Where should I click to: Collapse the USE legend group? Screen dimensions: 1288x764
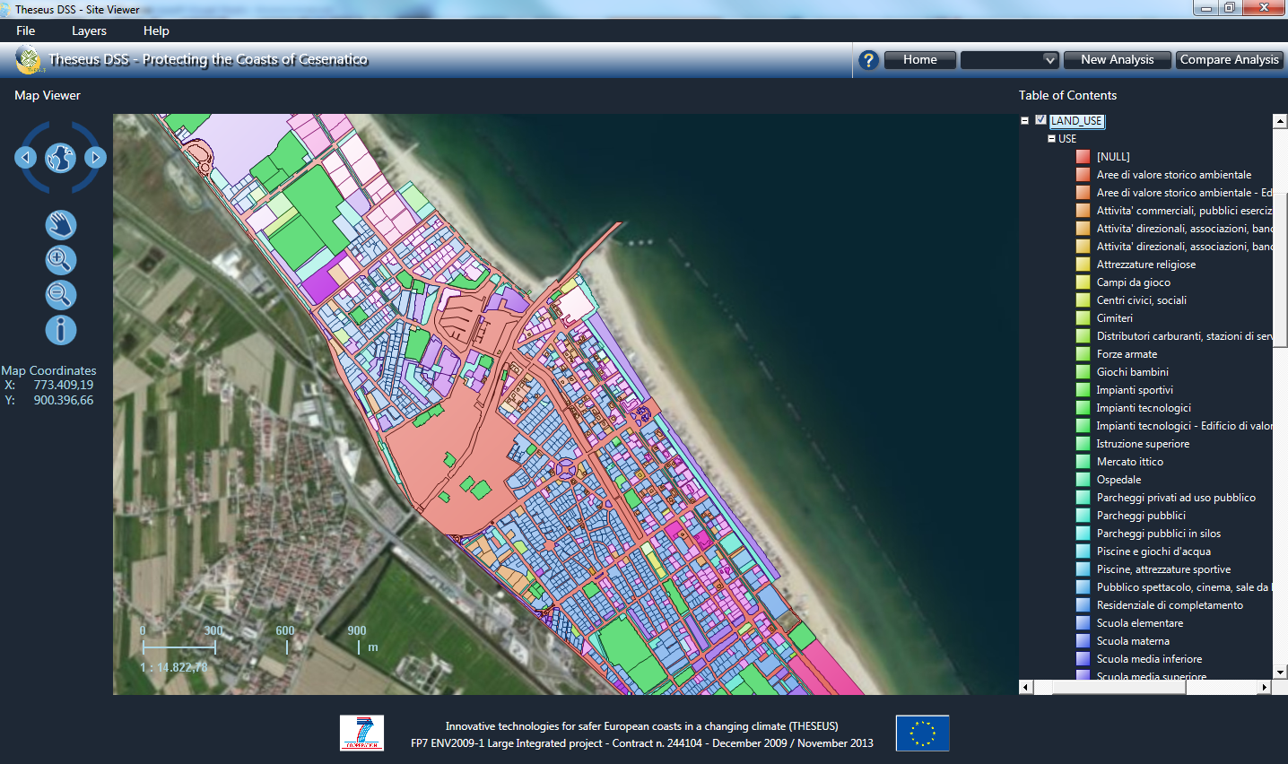tap(1052, 139)
